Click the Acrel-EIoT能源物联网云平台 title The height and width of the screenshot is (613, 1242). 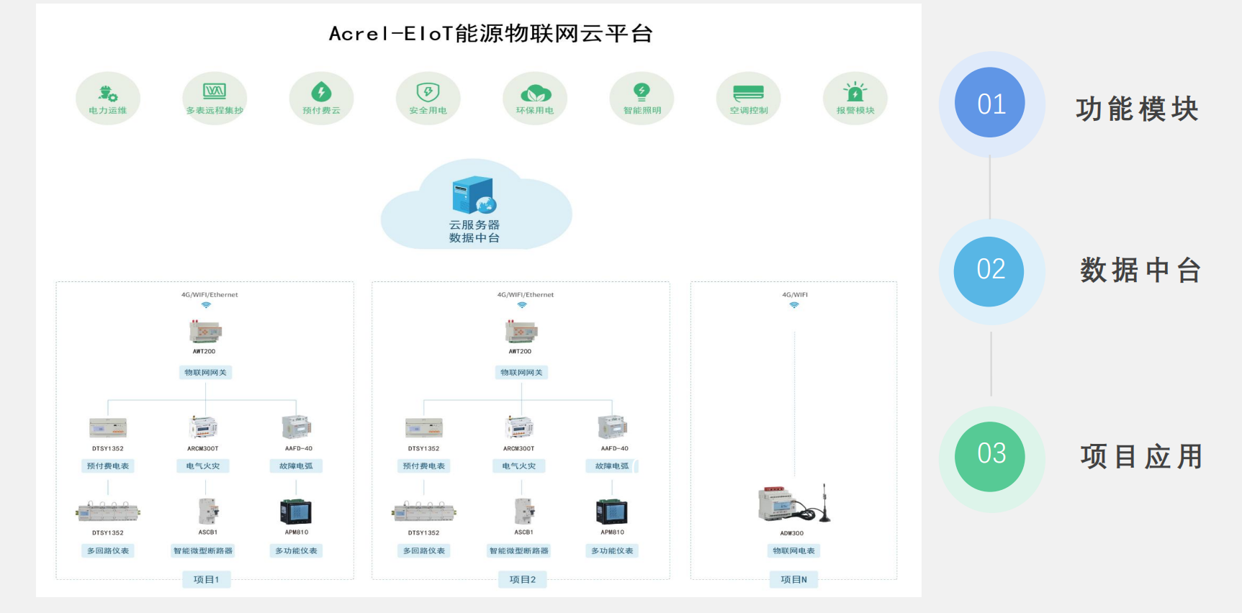[x=491, y=34]
